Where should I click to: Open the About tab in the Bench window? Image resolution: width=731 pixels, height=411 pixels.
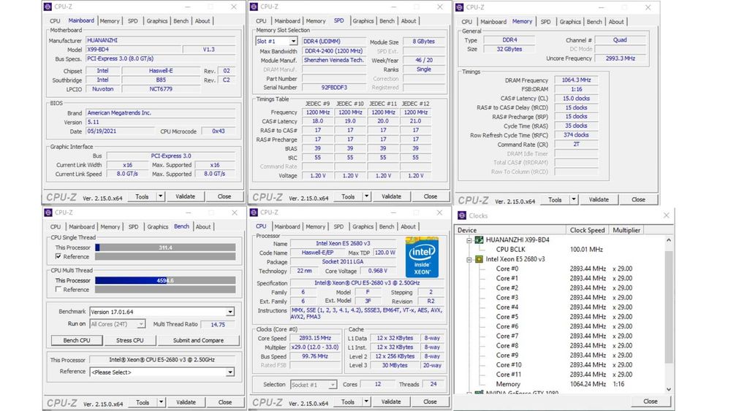202,227
